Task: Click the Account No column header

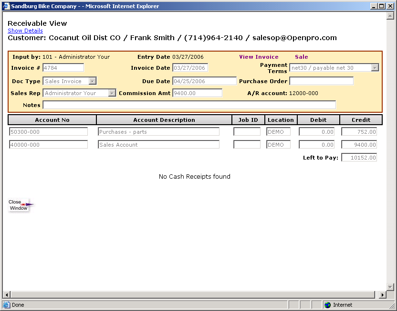Action: click(x=52, y=120)
